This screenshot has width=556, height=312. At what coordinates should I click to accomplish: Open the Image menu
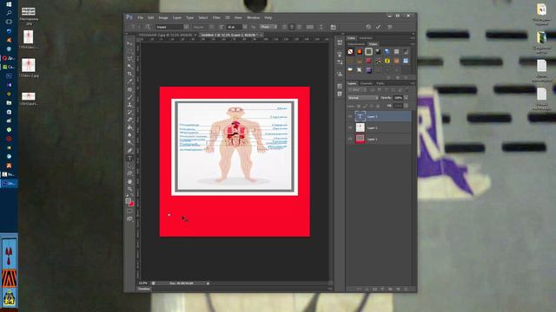click(163, 17)
